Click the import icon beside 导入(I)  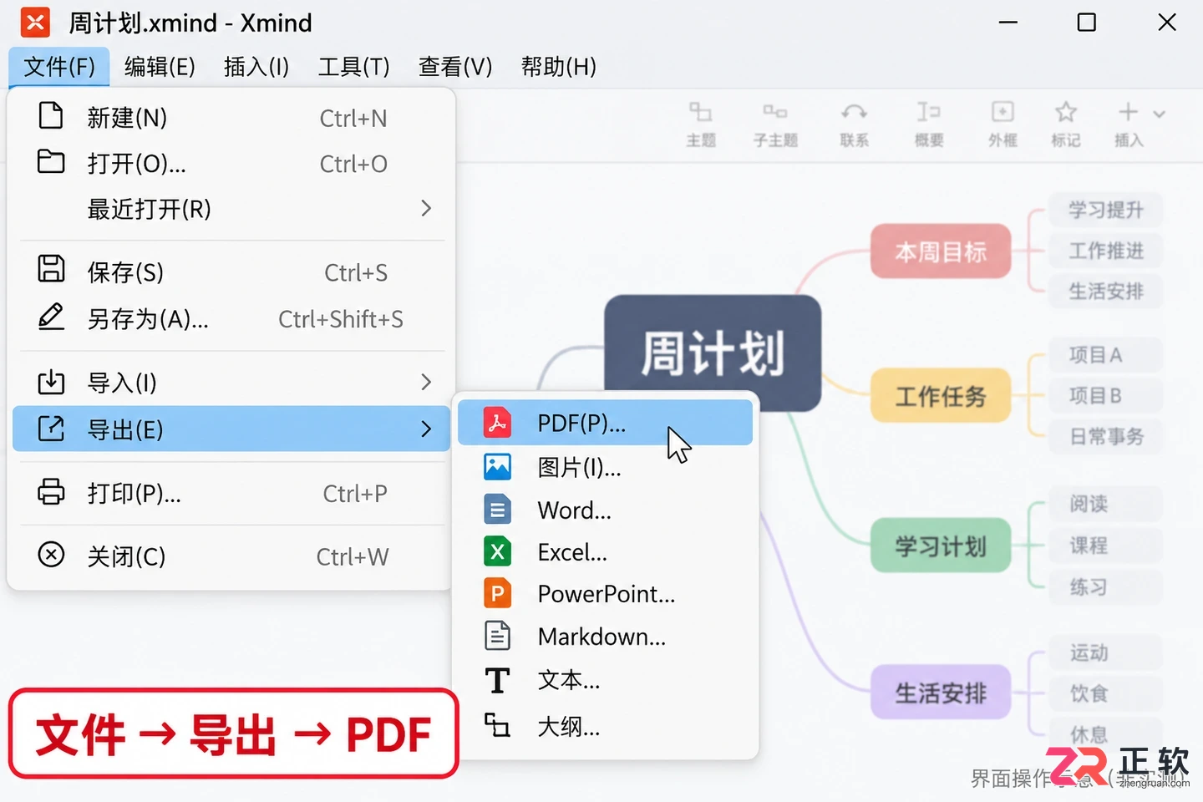point(51,382)
